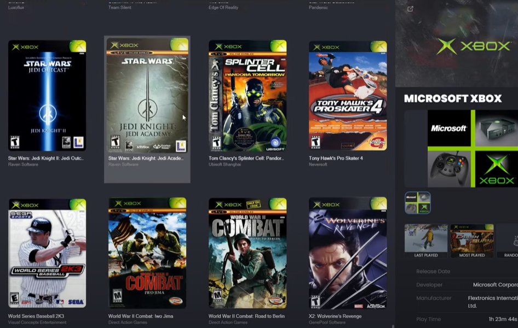Open World War II Combat: Iwo Jima cover
This screenshot has height=328, width=518.
pyautogui.click(x=147, y=253)
